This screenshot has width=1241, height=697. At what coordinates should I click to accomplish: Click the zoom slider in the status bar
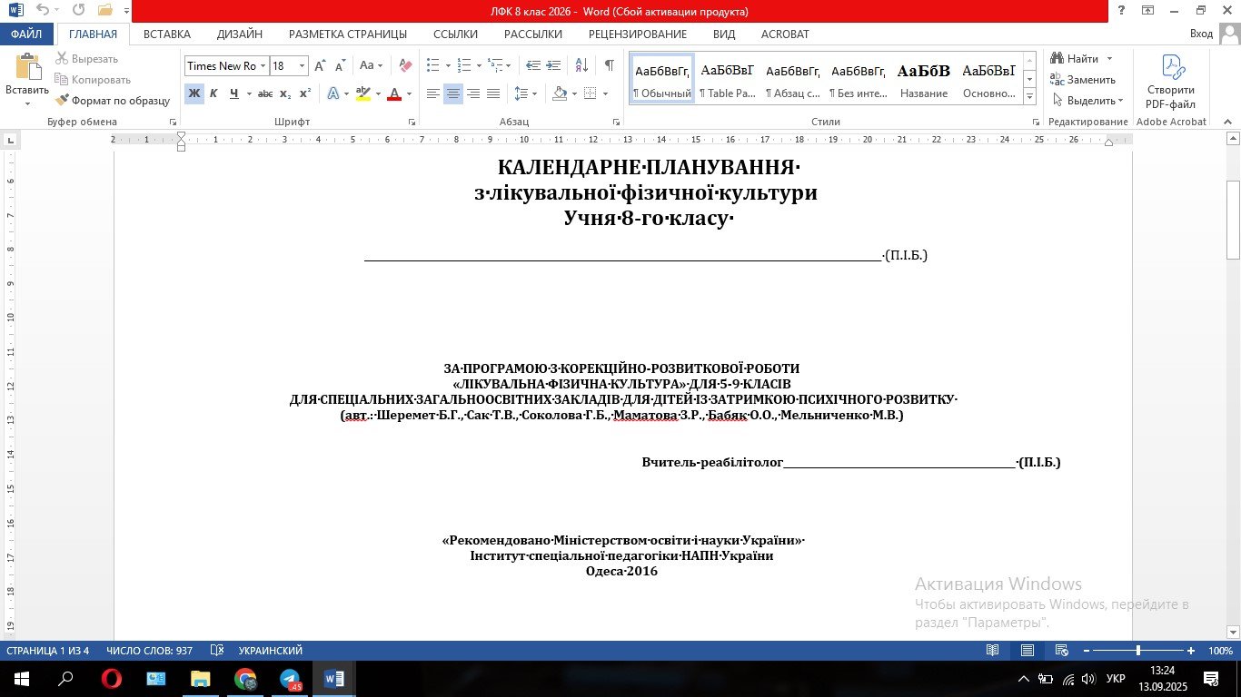[1138, 651]
